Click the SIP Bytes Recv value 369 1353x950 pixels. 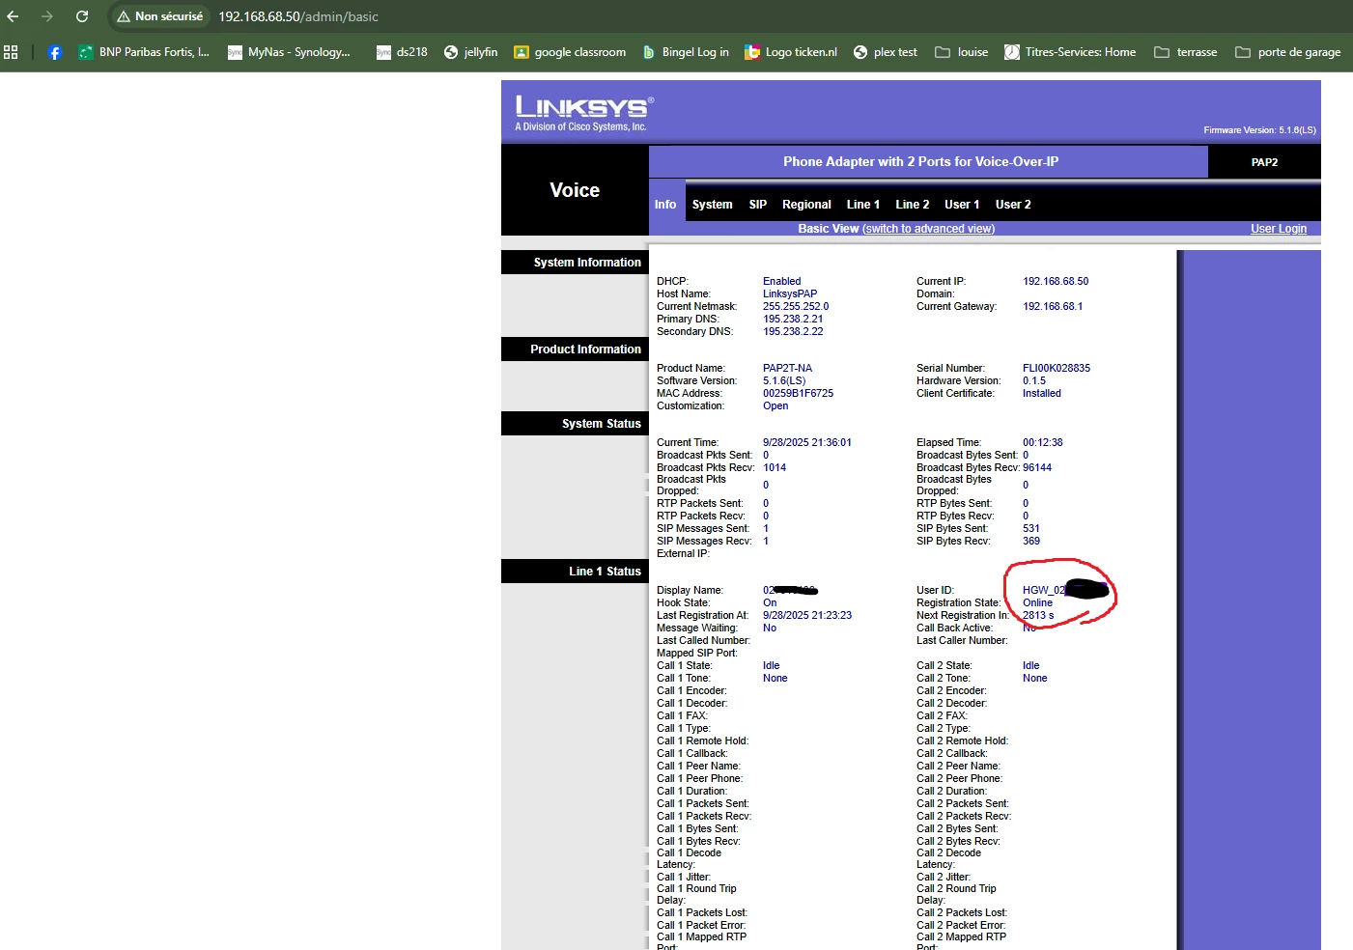[1031, 542]
